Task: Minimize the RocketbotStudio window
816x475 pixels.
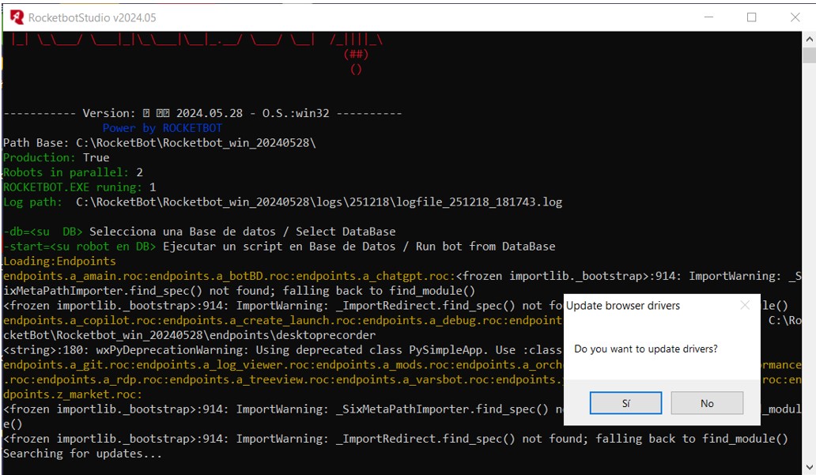Action: pos(708,17)
